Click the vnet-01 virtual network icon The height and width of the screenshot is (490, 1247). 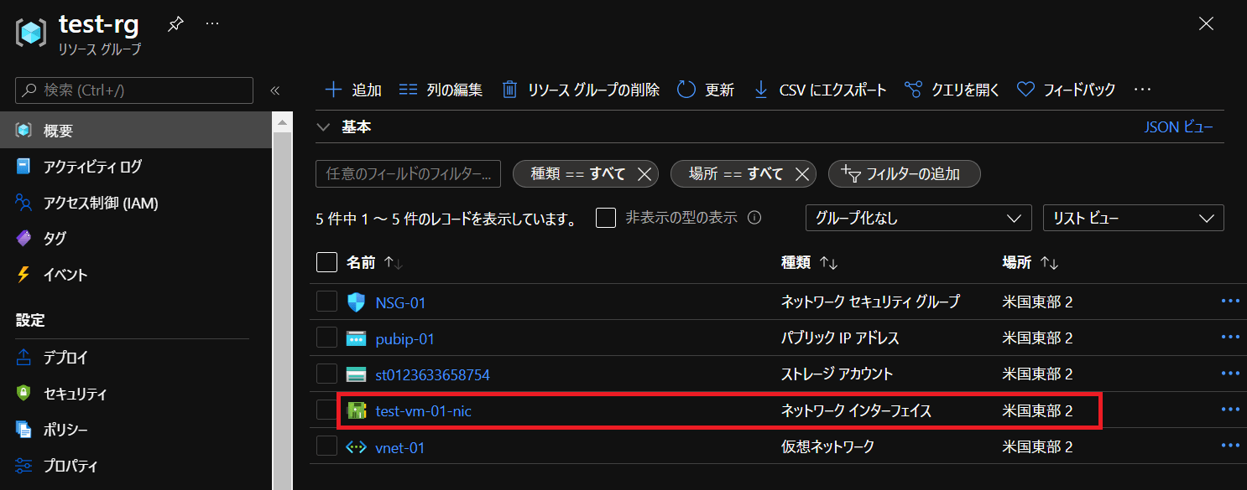click(357, 447)
